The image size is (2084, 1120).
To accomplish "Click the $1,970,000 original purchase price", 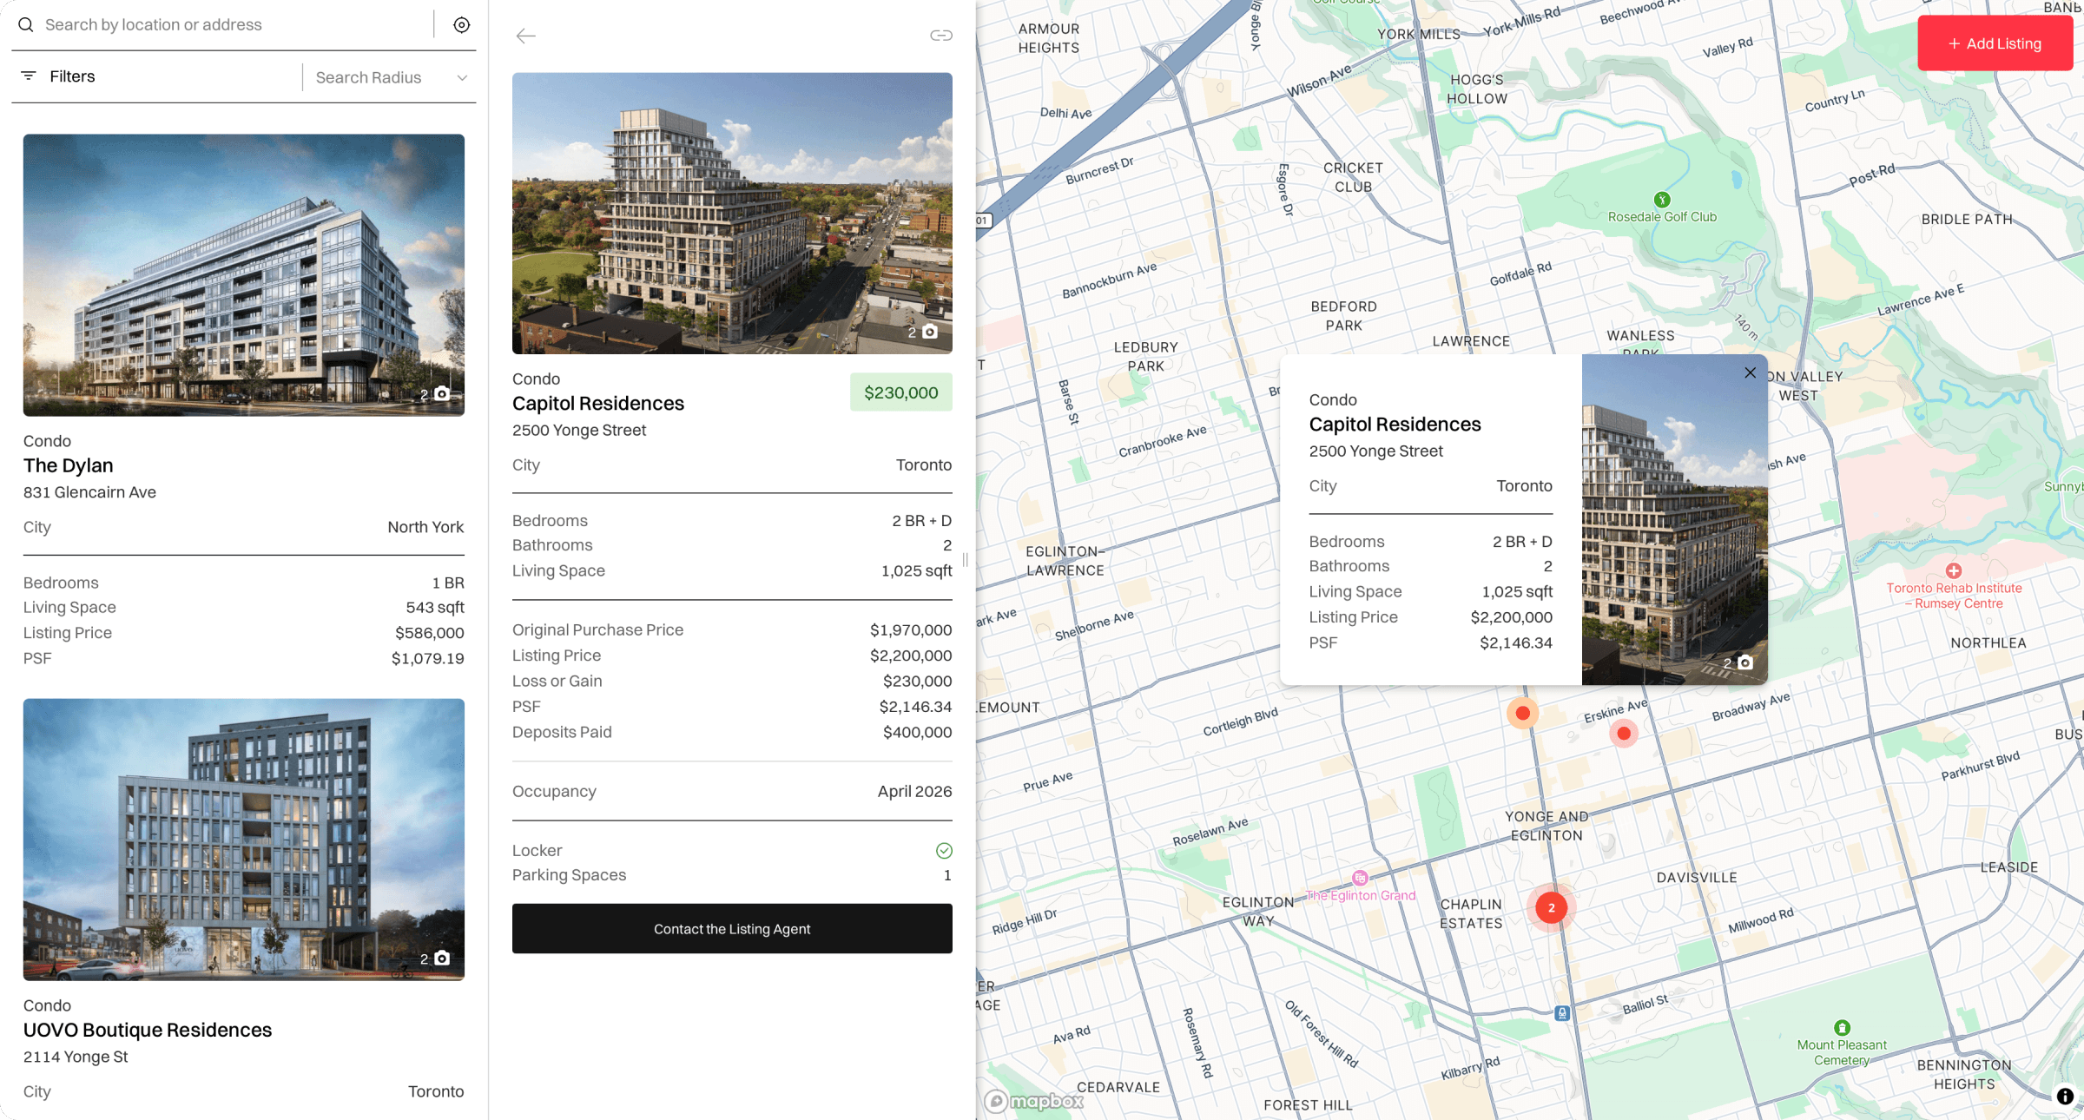I will [911, 630].
